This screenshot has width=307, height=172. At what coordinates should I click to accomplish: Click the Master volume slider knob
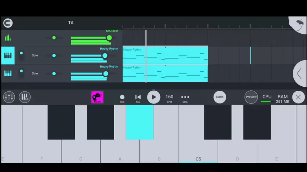(109, 38)
